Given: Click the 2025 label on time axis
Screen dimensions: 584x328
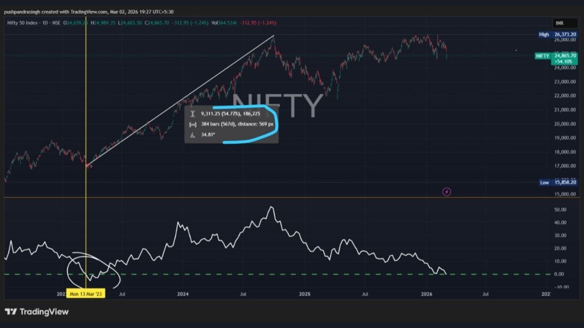Looking at the screenshot, I should [x=304, y=294].
